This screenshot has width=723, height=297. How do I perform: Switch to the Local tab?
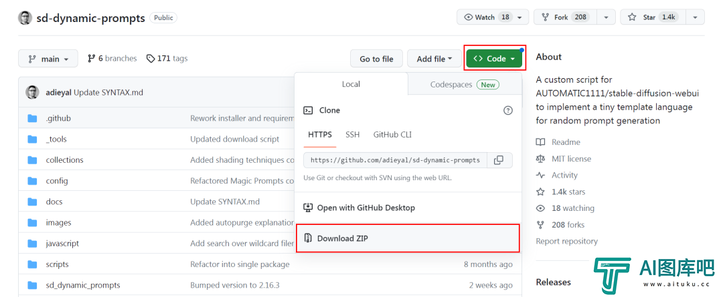[351, 84]
